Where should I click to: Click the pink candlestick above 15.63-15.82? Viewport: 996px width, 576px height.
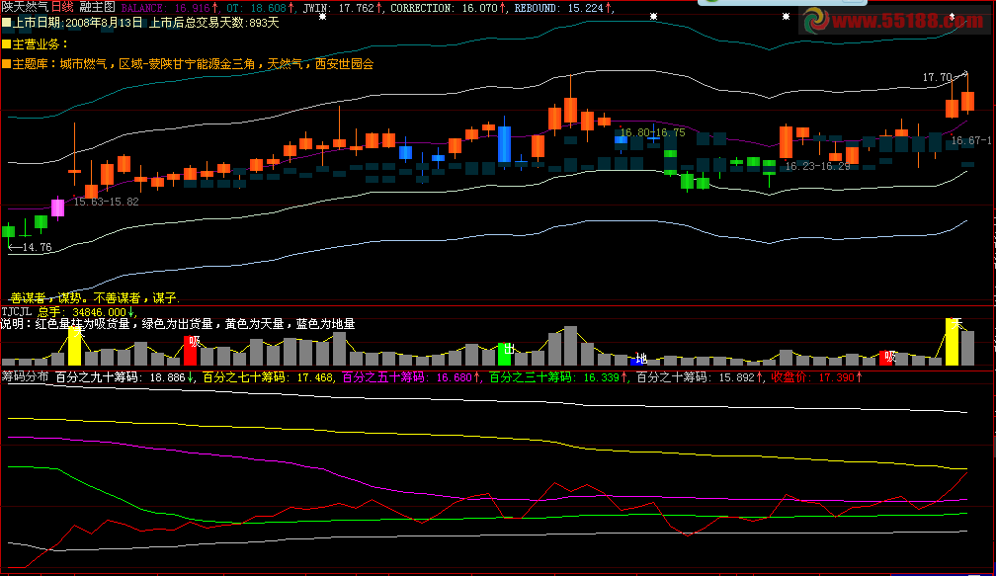coord(57,208)
